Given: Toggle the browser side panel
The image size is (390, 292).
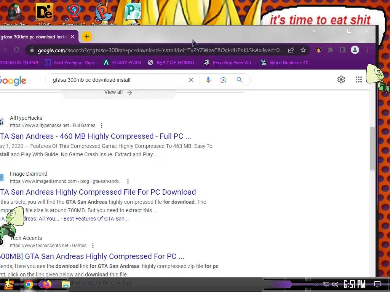Looking at the screenshot, I should 343,50.
